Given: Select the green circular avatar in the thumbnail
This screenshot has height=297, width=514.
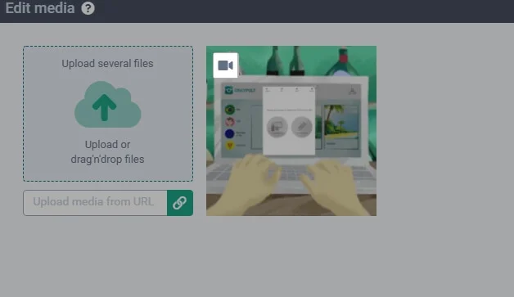Looking at the screenshot, I should pos(230,110).
